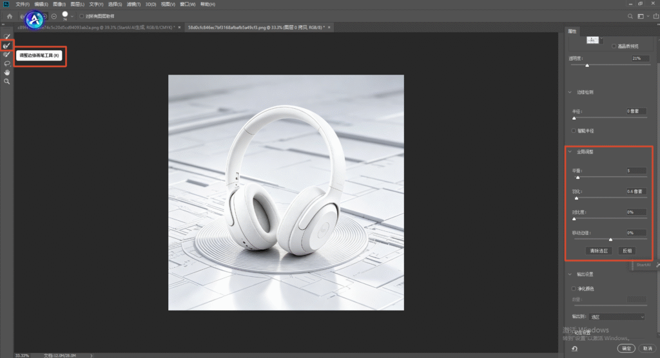The width and height of the screenshot is (660, 358).
Task: Select the Brush tool below Refine Edge
Action: tap(6, 54)
